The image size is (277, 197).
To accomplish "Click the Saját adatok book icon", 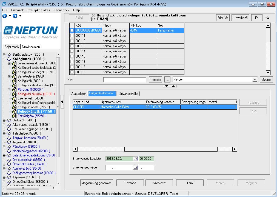I will pos(9,55).
